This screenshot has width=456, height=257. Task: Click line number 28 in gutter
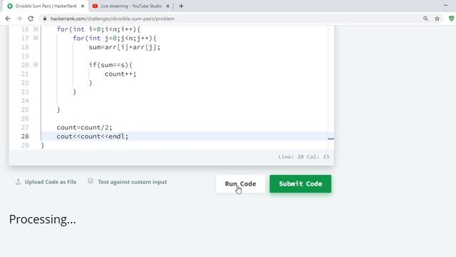25,136
